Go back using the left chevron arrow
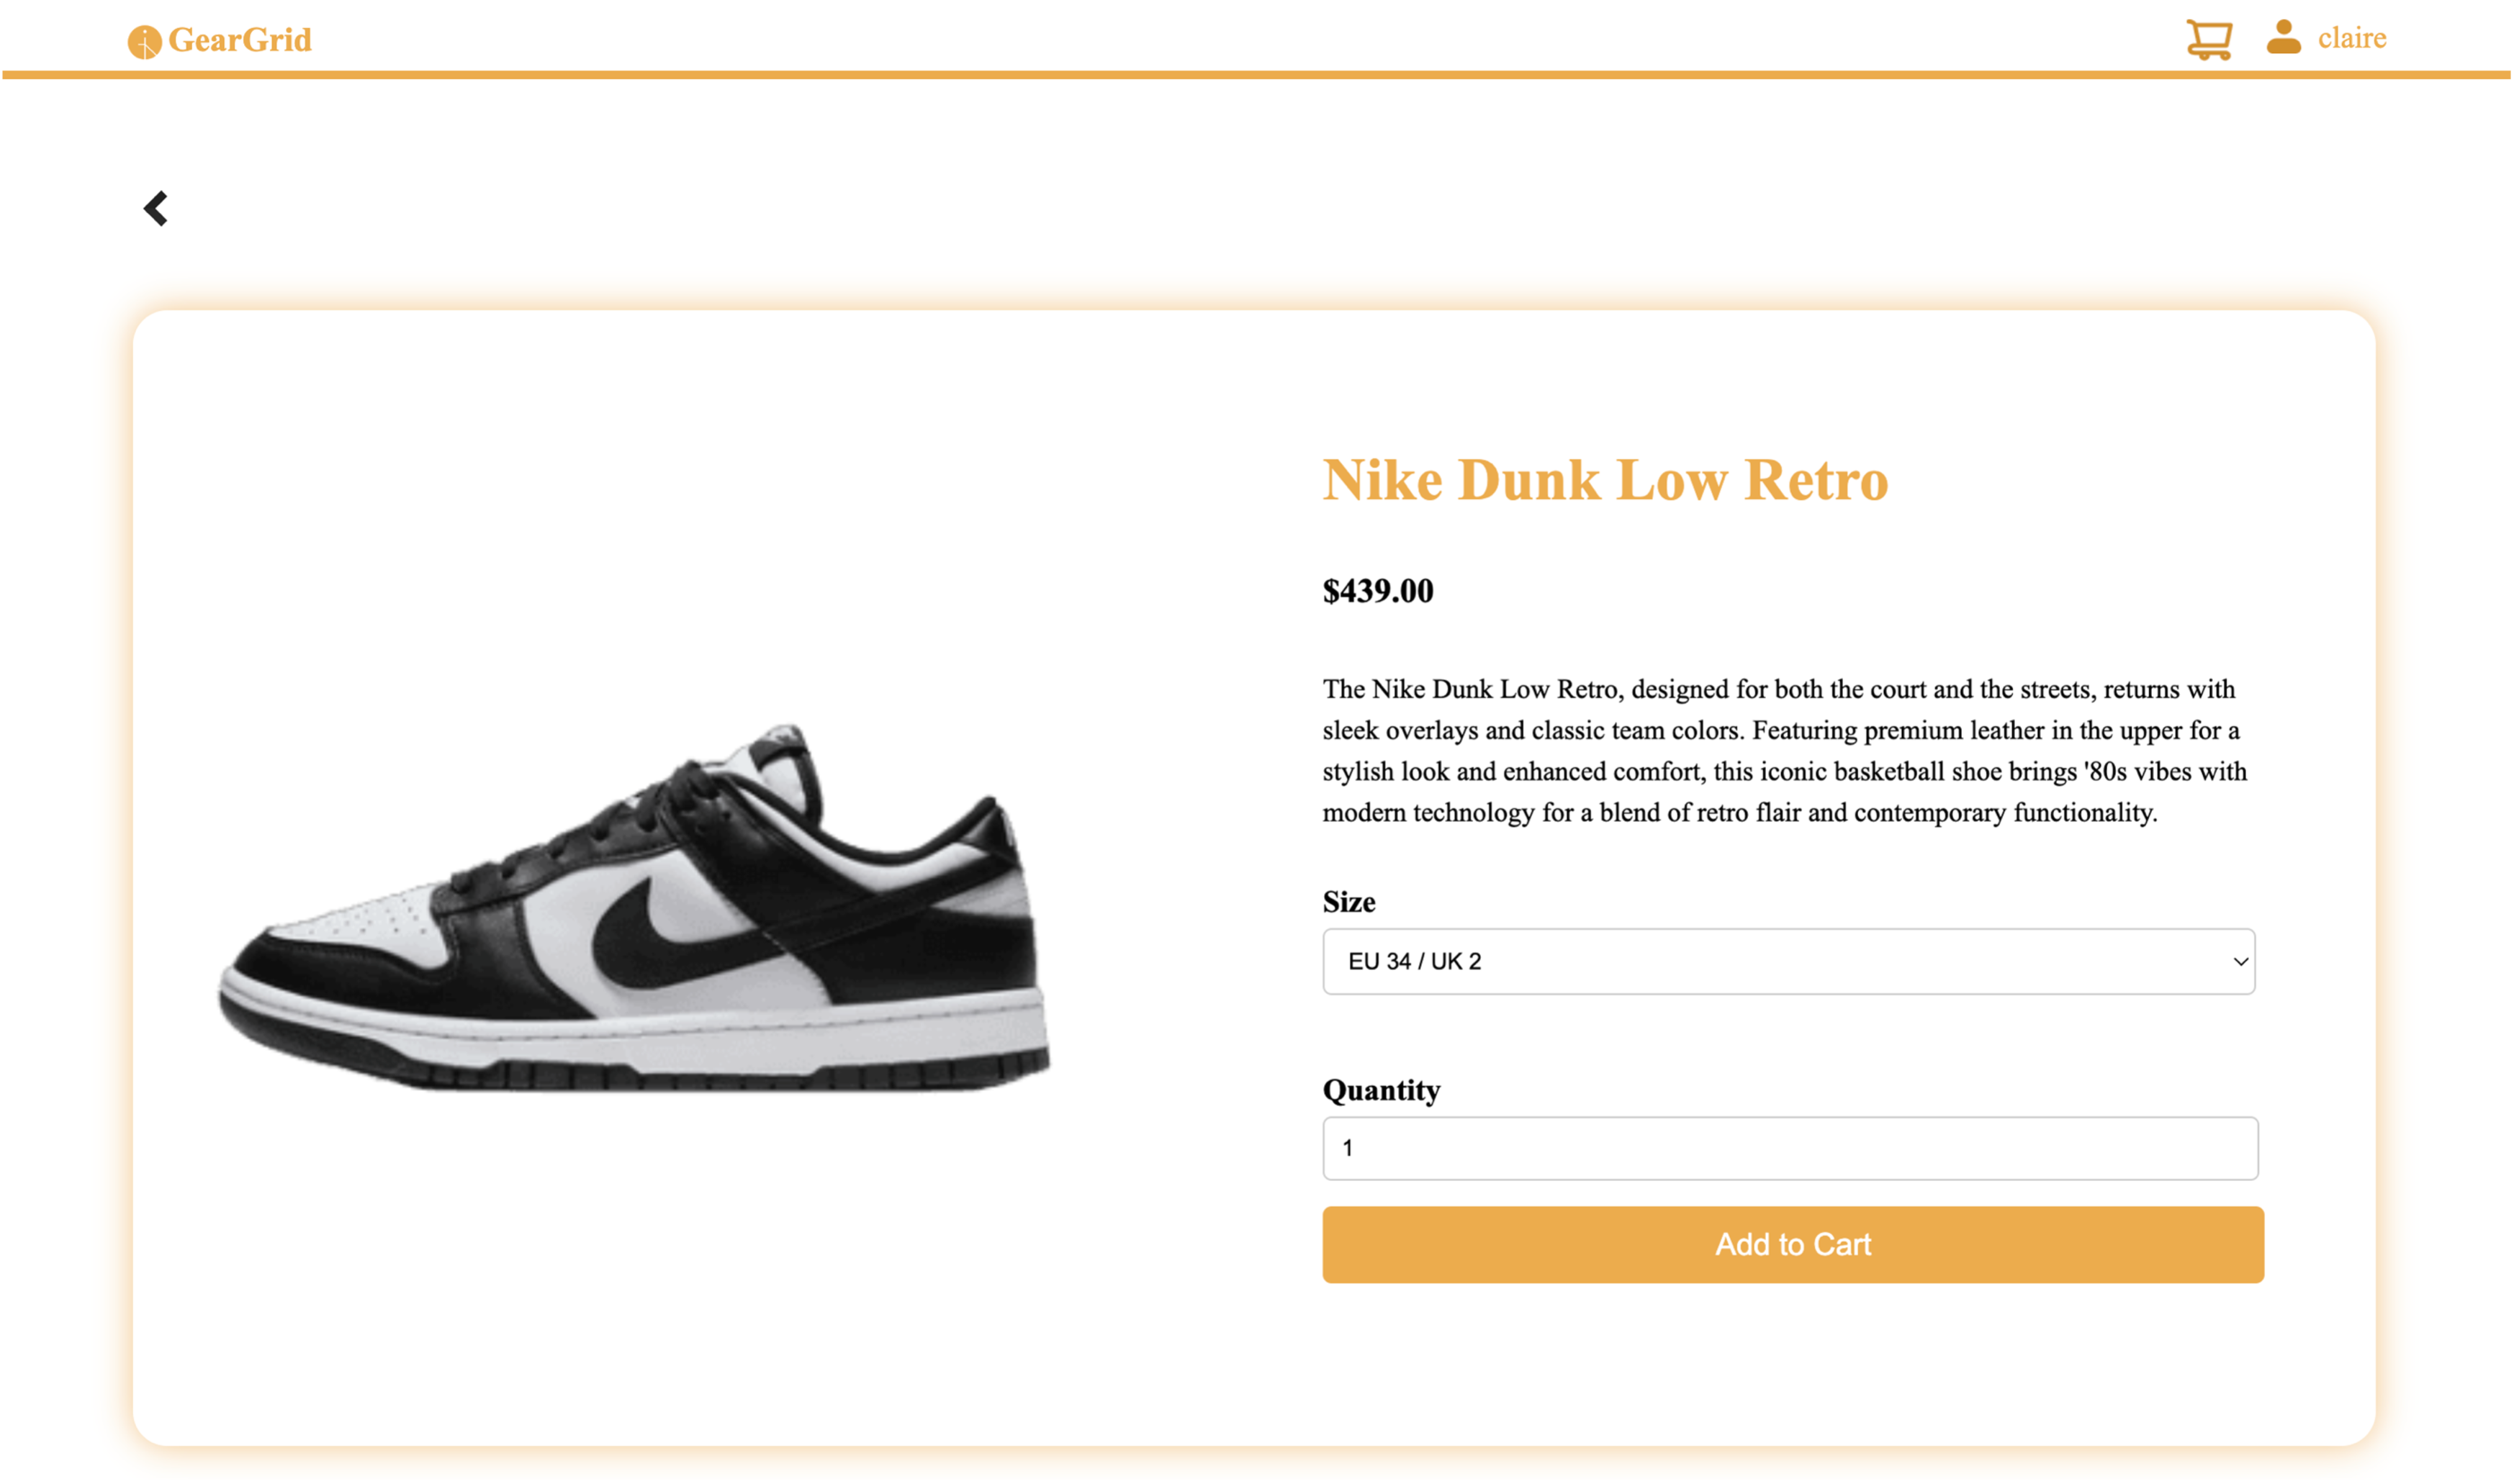The image size is (2514, 1484). pos(156,208)
